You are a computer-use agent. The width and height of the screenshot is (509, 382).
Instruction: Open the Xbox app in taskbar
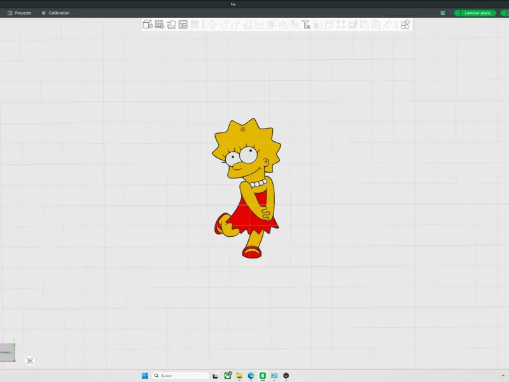tap(228, 376)
